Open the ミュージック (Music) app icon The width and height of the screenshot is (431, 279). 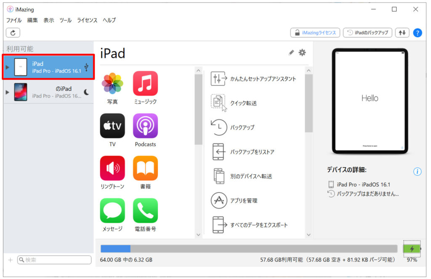[x=145, y=83]
